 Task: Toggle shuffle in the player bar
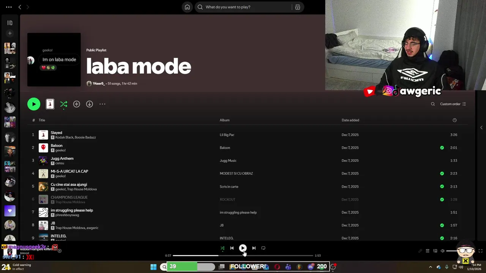click(222, 248)
